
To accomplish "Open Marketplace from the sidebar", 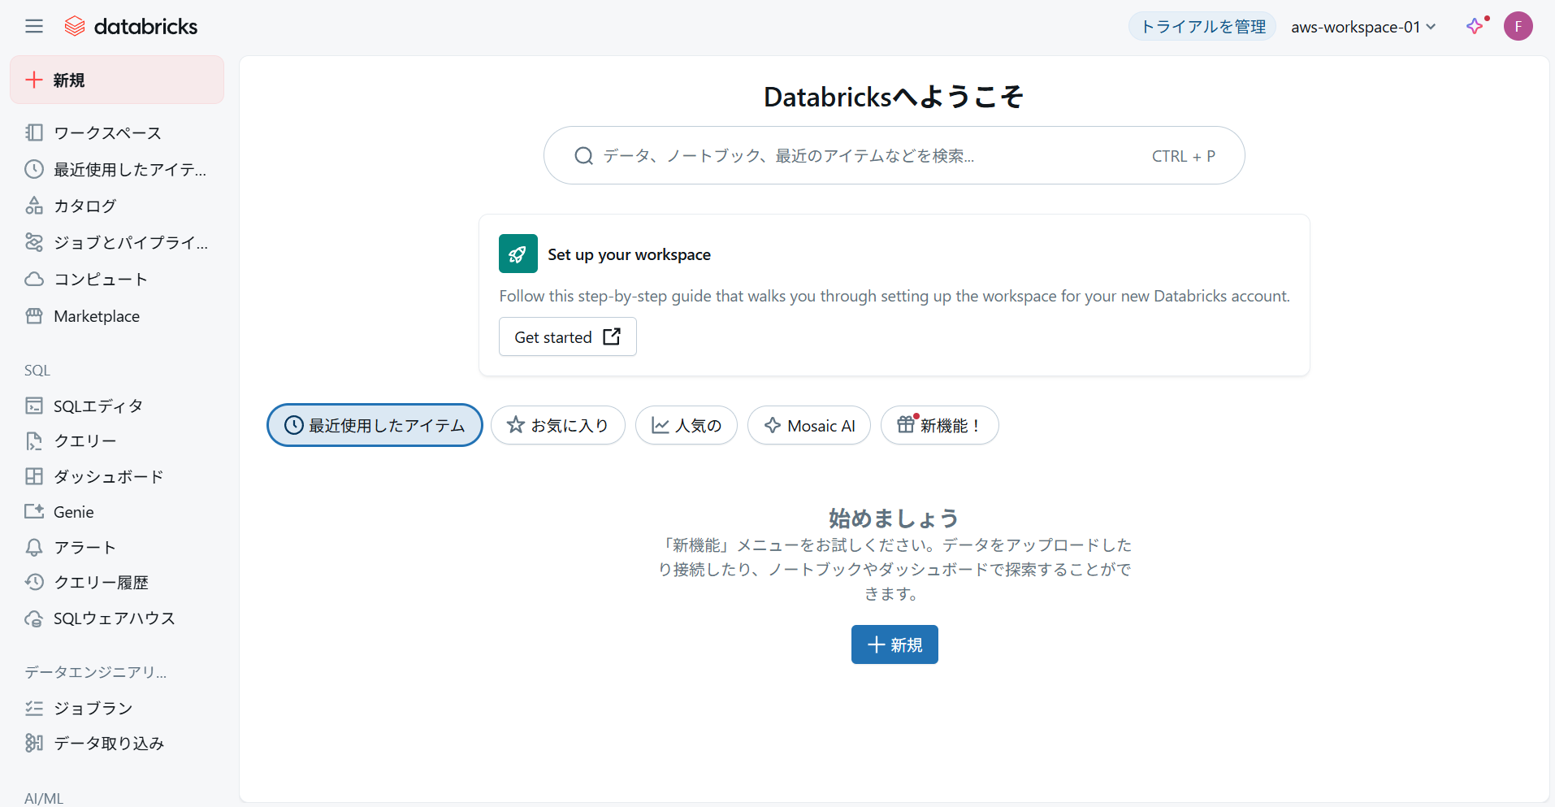I will [x=96, y=316].
